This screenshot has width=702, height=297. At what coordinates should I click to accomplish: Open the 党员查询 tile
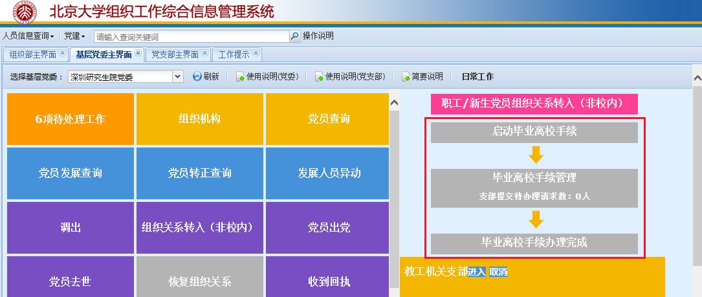[x=328, y=119]
